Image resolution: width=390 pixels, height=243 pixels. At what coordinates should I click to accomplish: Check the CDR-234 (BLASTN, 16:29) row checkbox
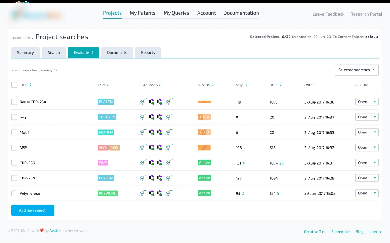(14, 178)
